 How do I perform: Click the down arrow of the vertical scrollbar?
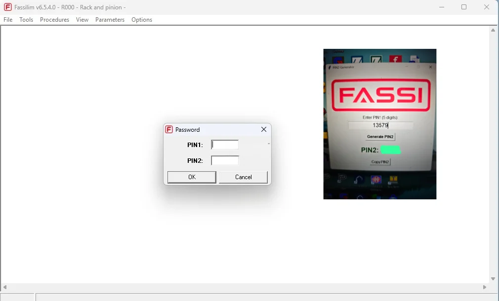pyautogui.click(x=493, y=278)
